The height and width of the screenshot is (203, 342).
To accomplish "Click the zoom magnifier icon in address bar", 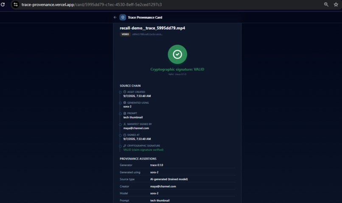I will tap(326, 4).
